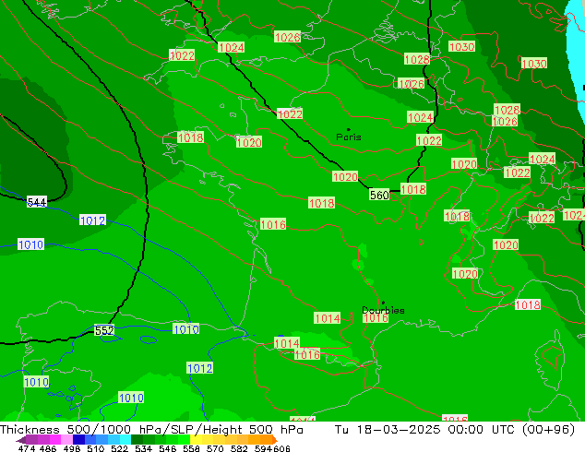Click the blue 1012 label near the 544 contour
The height and width of the screenshot is (452, 585).
(x=92, y=220)
